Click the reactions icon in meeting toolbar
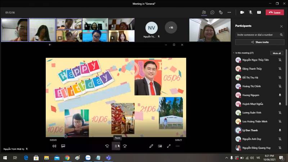This screenshot has width=288, height=162. pyautogui.click(x=221, y=12)
